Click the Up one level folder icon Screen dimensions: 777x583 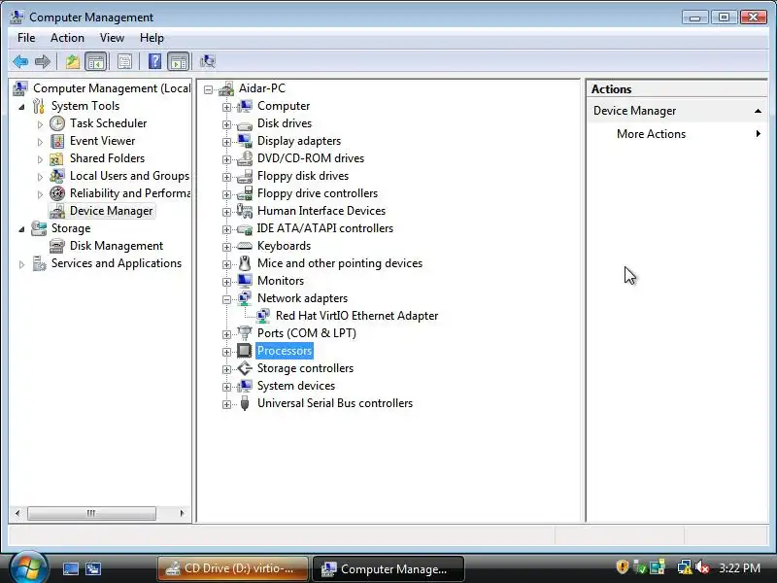tap(73, 61)
